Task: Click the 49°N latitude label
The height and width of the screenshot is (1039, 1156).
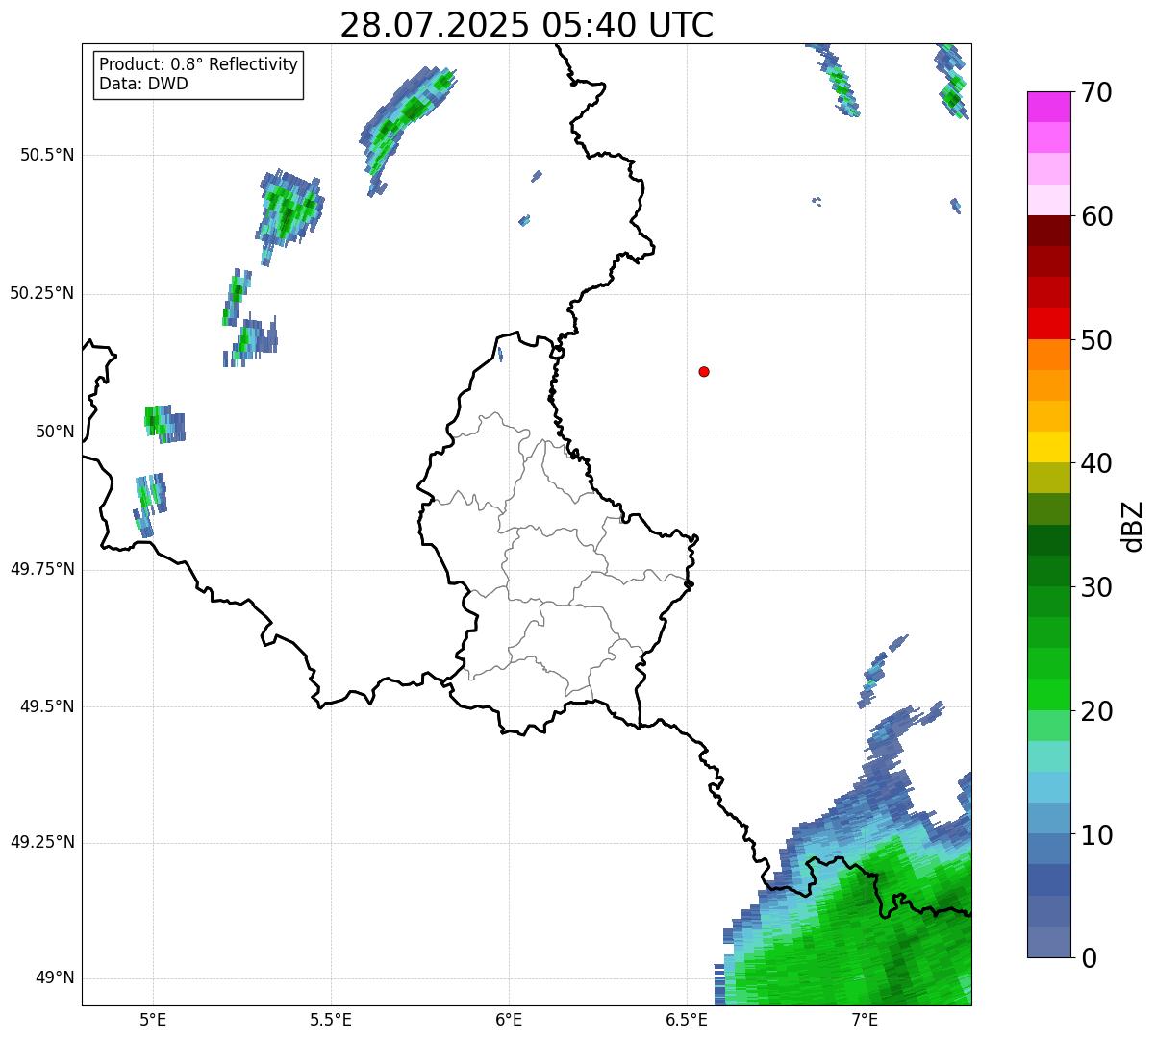Action: pos(55,978)
